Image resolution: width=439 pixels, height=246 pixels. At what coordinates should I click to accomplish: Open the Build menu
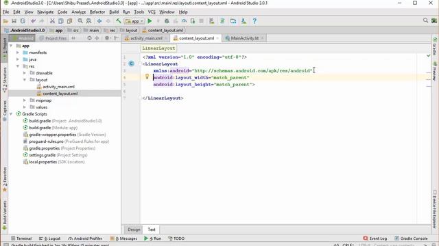114,12
